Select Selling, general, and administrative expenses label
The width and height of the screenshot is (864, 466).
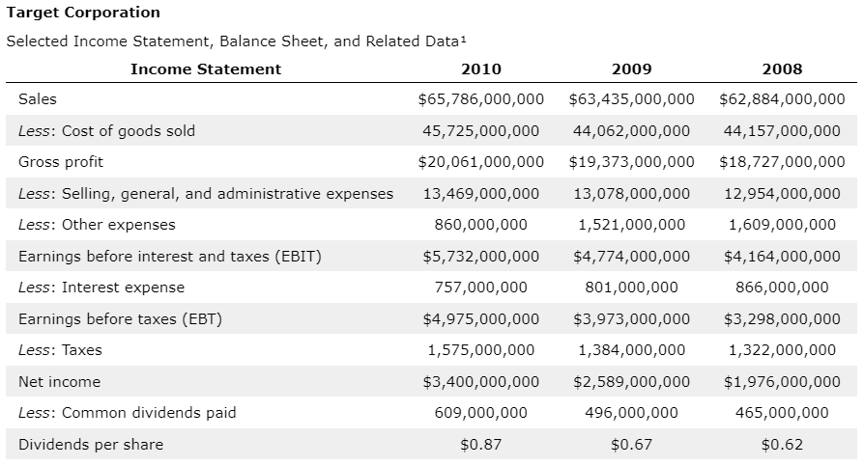click(206, 194)
